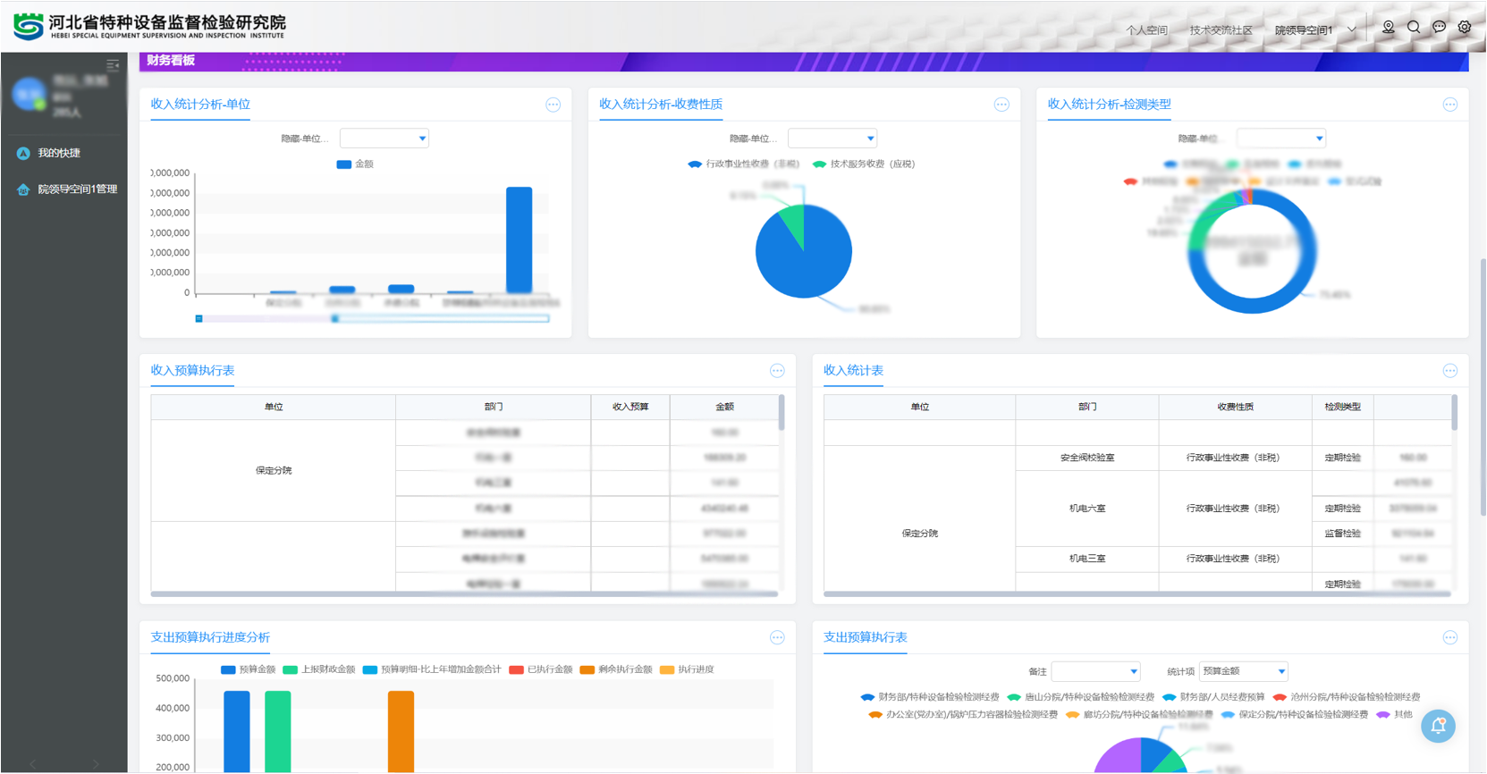This screenshot has width=1487, height=774.
Task: Click the 收入预算 column header
Action: (x=630, y=408)
